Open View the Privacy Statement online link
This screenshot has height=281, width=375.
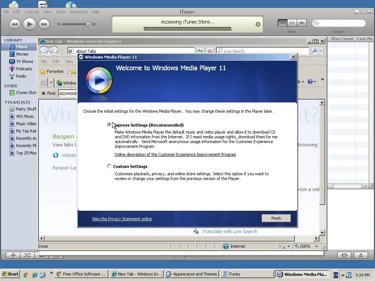[122, 219]
